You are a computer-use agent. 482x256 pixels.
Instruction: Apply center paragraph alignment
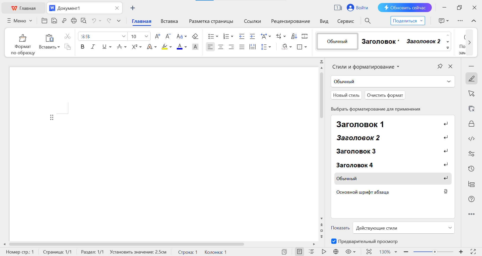pos(221,47)
